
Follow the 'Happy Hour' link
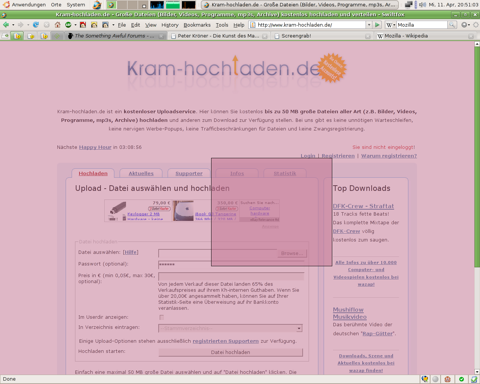click(95, 147)
